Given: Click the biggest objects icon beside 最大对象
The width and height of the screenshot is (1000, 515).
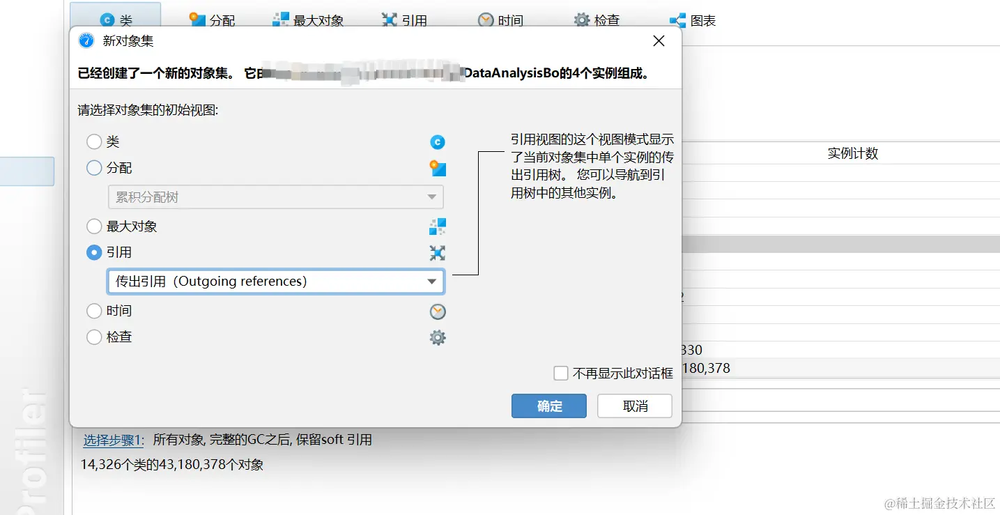Looking at the screenshot, I should [438, 226].
